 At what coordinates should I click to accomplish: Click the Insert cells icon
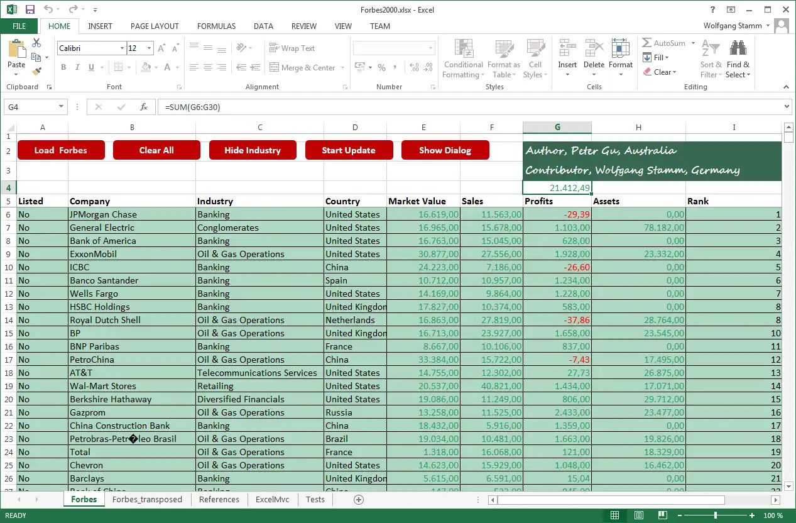[x=567, y=49]
